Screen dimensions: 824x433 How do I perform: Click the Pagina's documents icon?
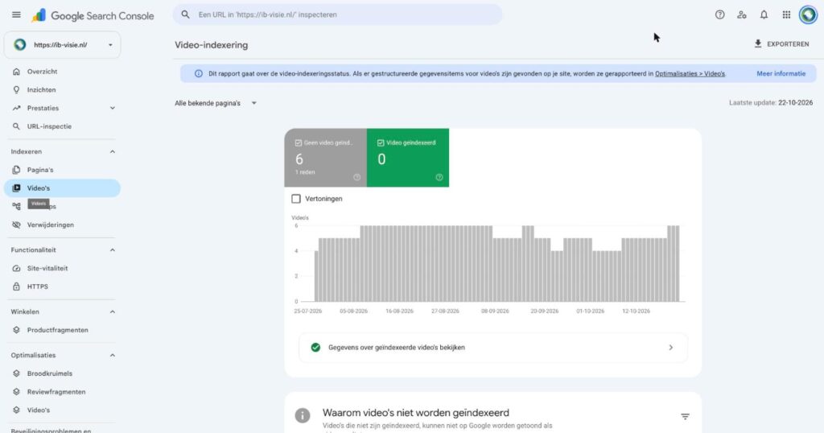pos(16,170)
